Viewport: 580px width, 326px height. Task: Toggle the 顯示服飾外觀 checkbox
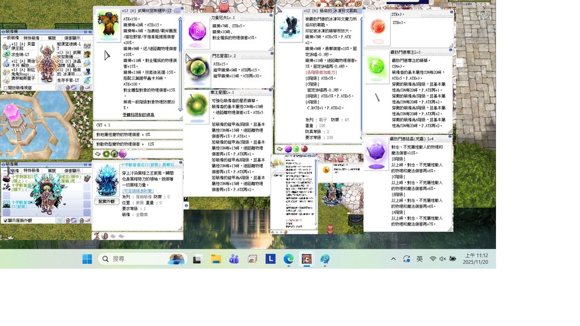[x=5, y=221]
